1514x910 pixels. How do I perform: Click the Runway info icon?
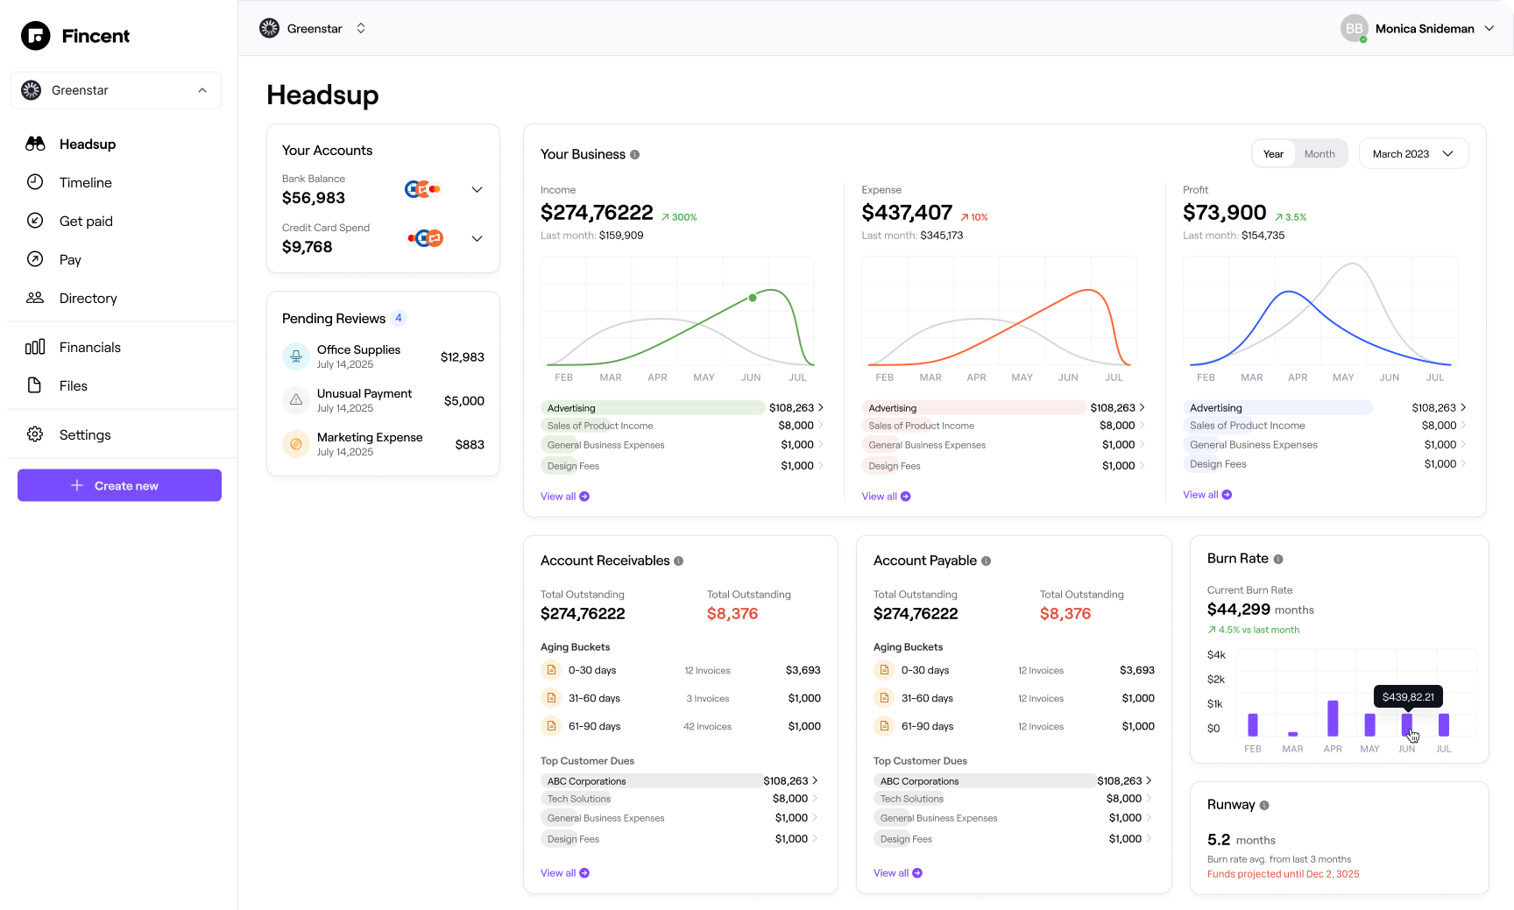pyautogui.click(x=1264, y=805)
